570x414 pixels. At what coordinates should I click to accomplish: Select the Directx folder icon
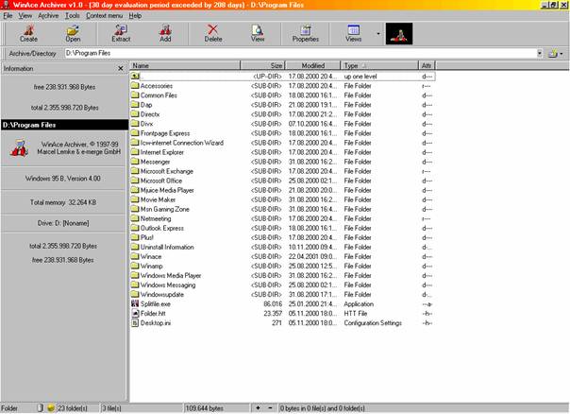click(135, 114)
